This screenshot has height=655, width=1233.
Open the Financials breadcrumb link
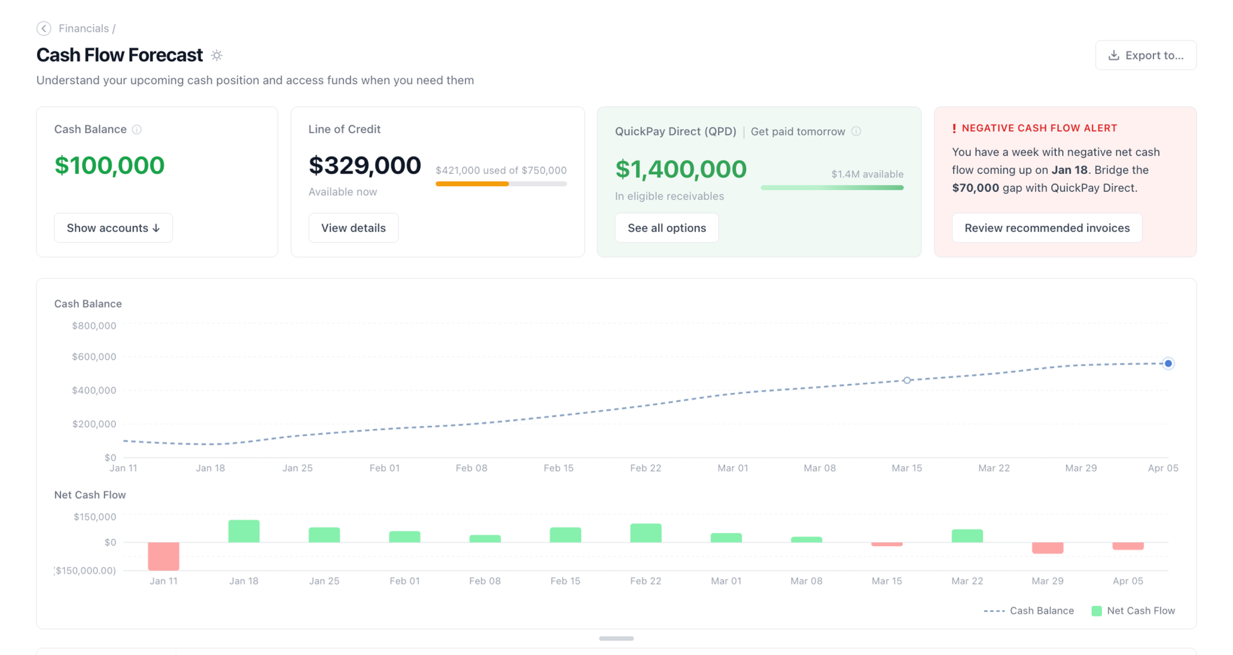pos(83,28)
